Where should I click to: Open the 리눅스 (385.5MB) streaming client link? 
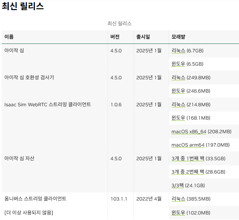tap(178, 199)
